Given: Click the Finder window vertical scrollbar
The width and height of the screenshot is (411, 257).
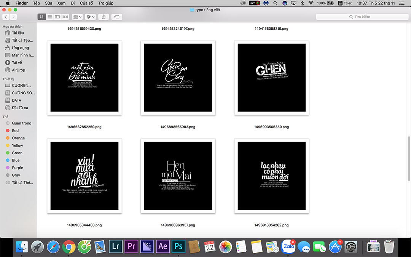Looking at the screenshot, I should click(409, 158).
